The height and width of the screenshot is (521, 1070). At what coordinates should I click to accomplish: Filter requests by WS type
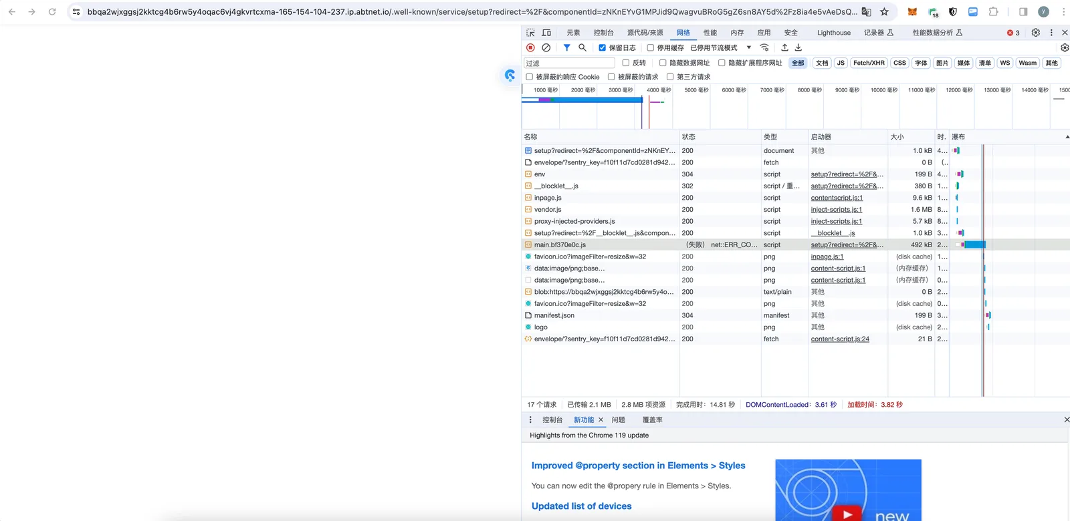point(1005,63)
